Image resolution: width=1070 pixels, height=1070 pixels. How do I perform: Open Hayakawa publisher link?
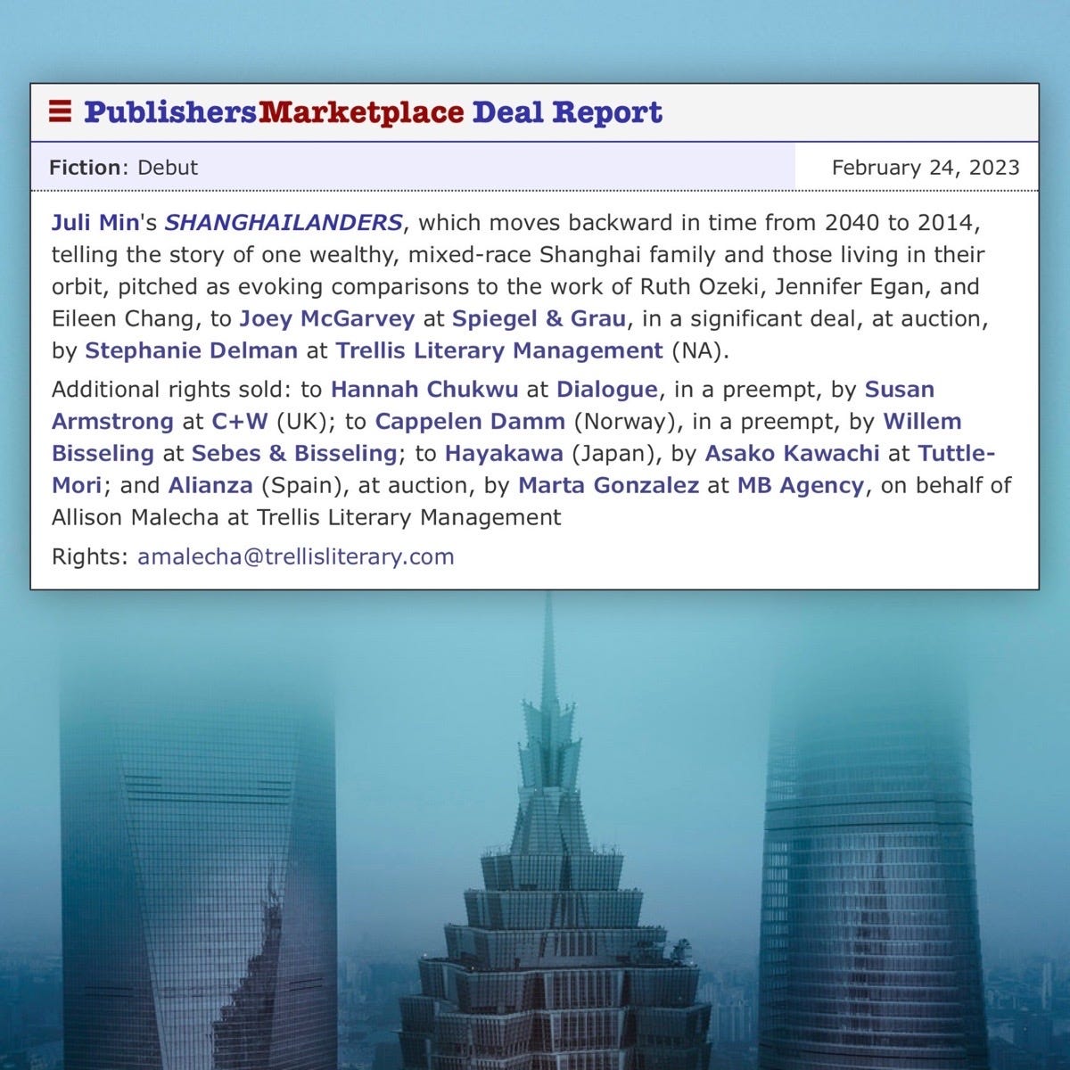click(x=504, y=453)
